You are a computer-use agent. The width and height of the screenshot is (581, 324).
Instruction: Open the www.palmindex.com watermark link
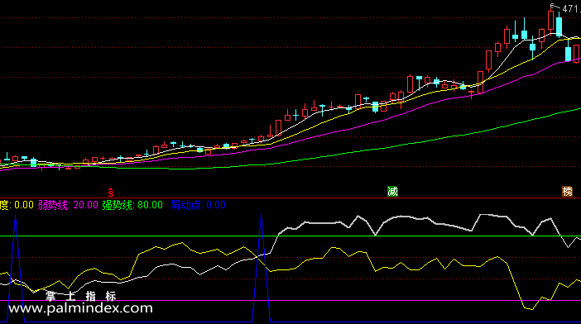point(80,308)
